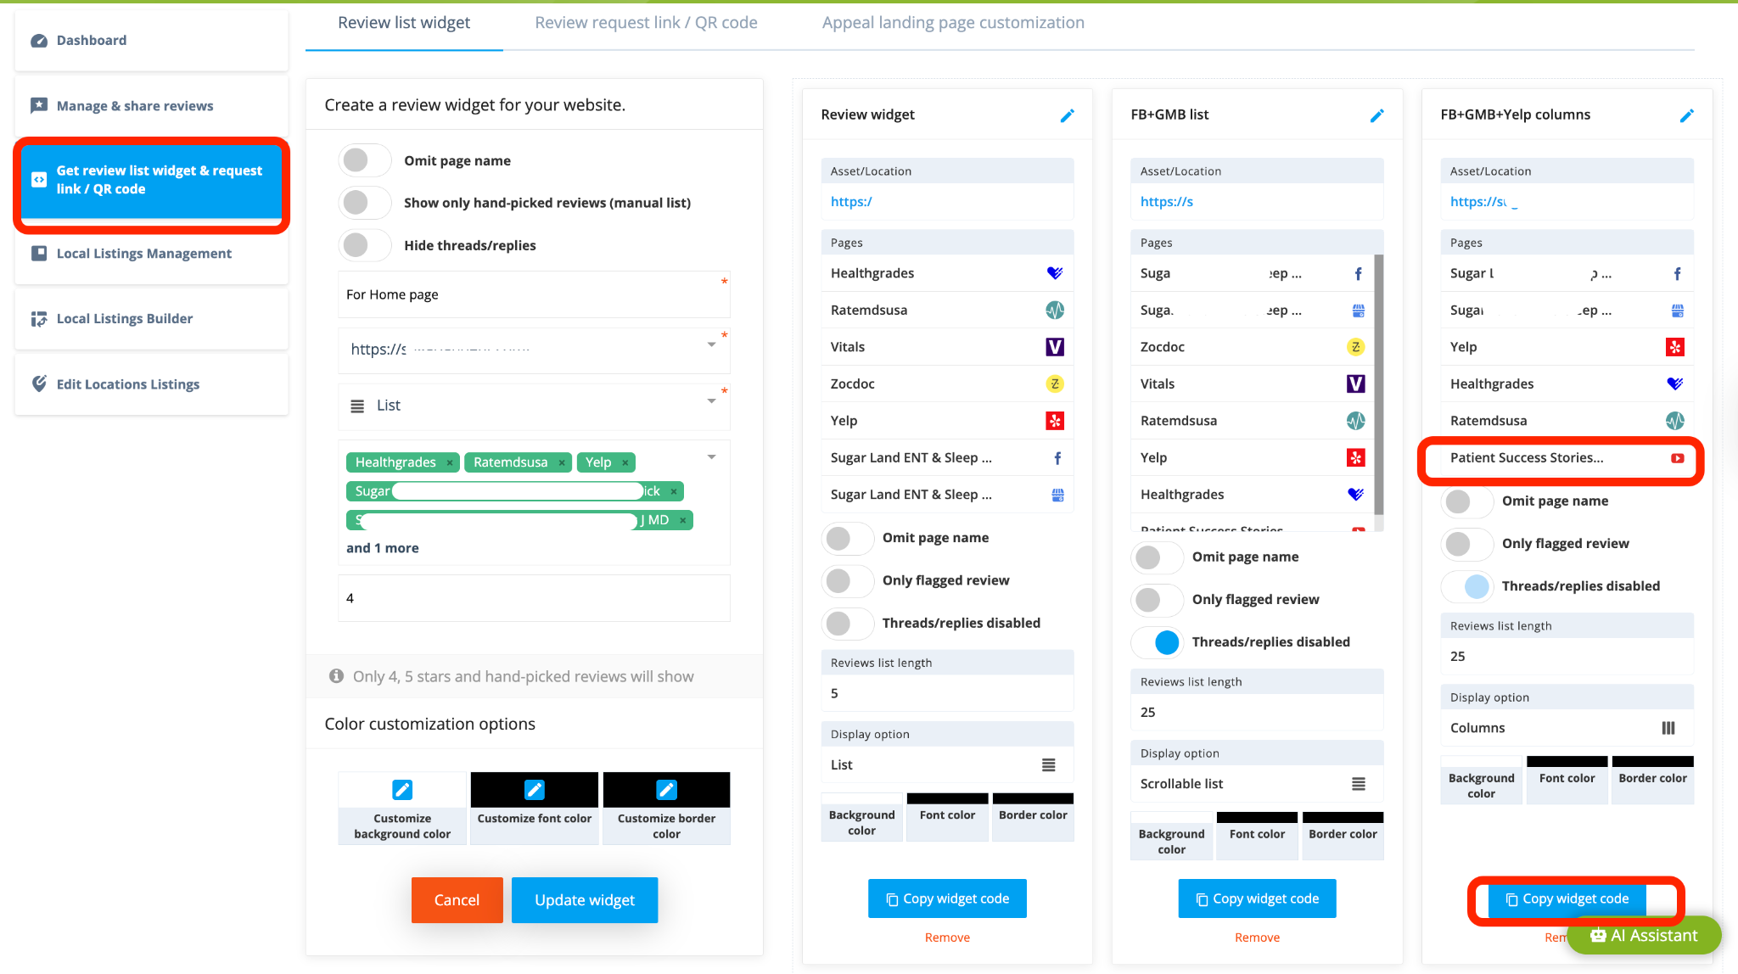Open the asset URL dropdown
The width and height of the screenshot is (1738, 974).
tap(711, 344)
